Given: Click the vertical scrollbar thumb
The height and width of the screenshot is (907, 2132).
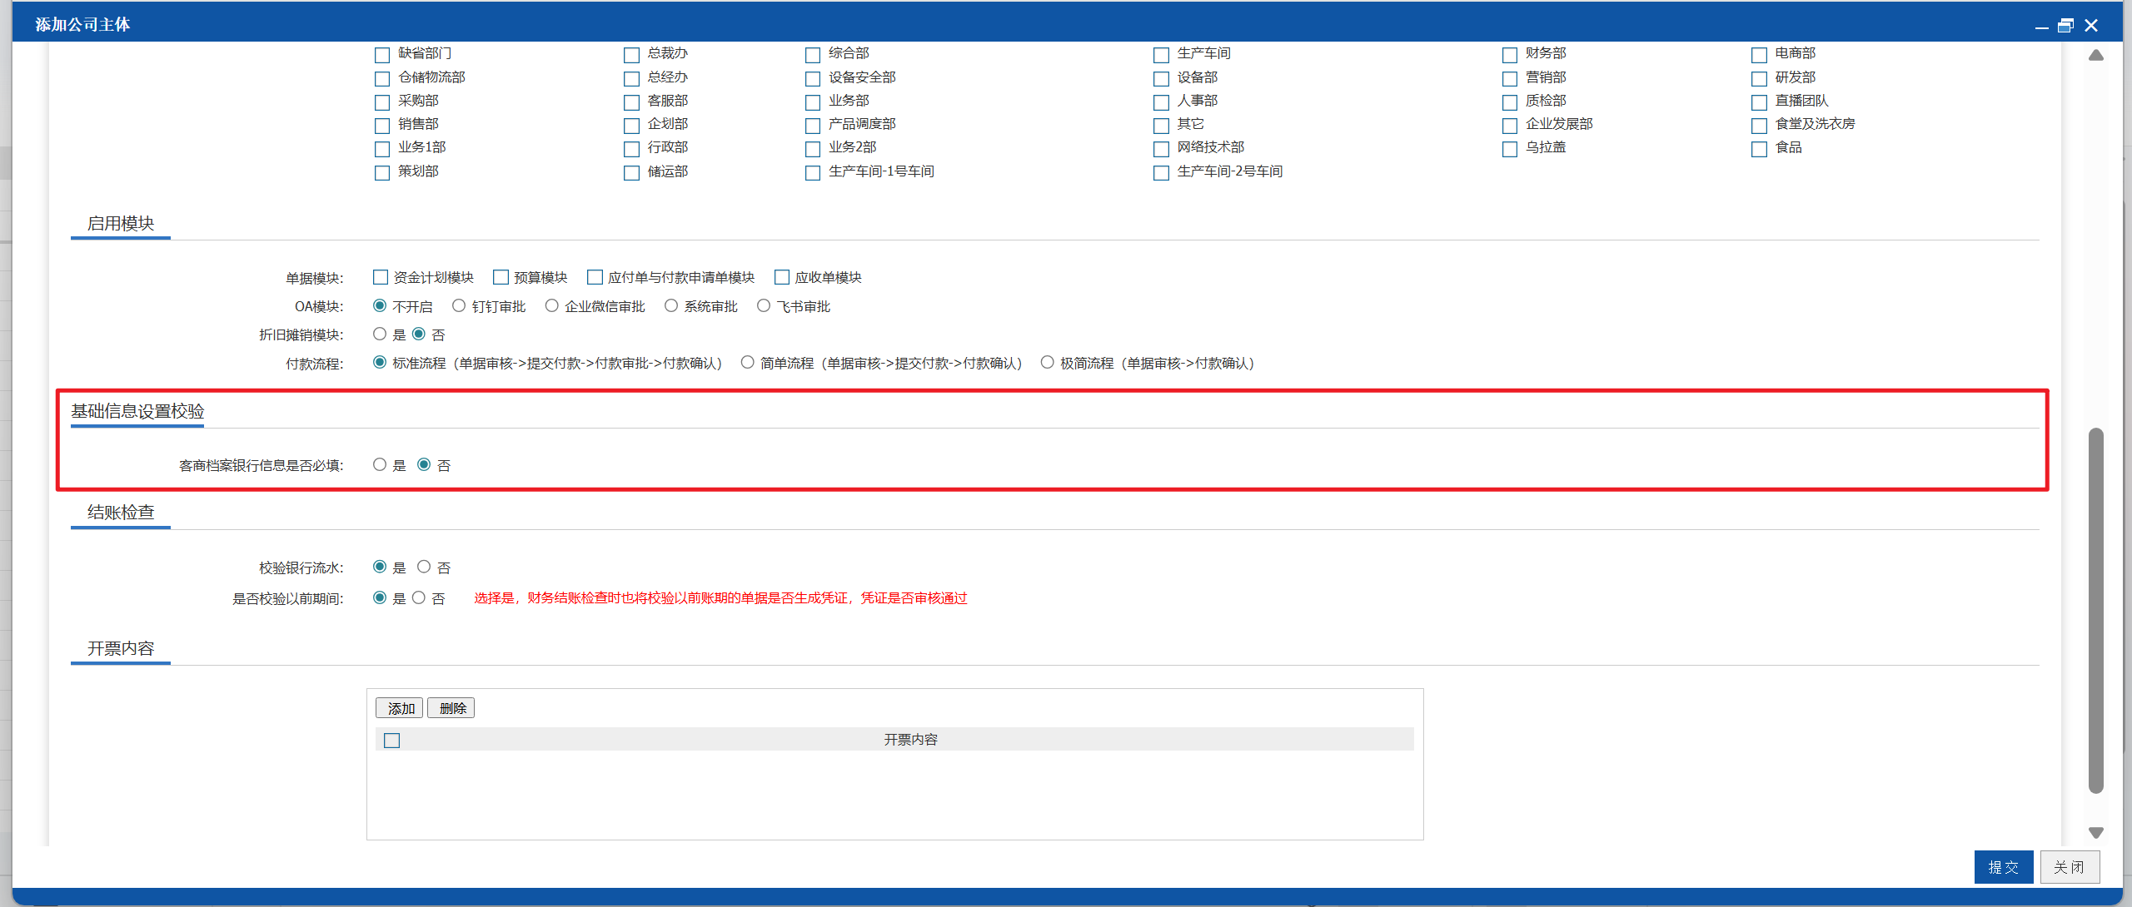Looking at the screenshot, I should (2096, 611).
